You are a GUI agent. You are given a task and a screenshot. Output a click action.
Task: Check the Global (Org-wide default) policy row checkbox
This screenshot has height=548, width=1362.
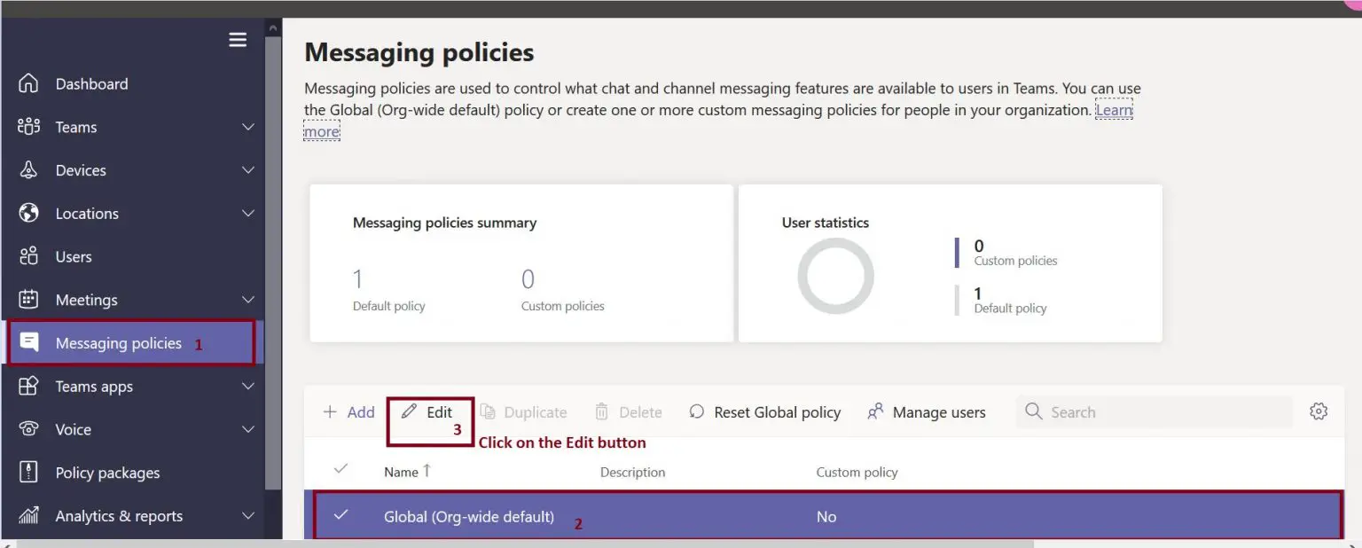coord(340,516)
